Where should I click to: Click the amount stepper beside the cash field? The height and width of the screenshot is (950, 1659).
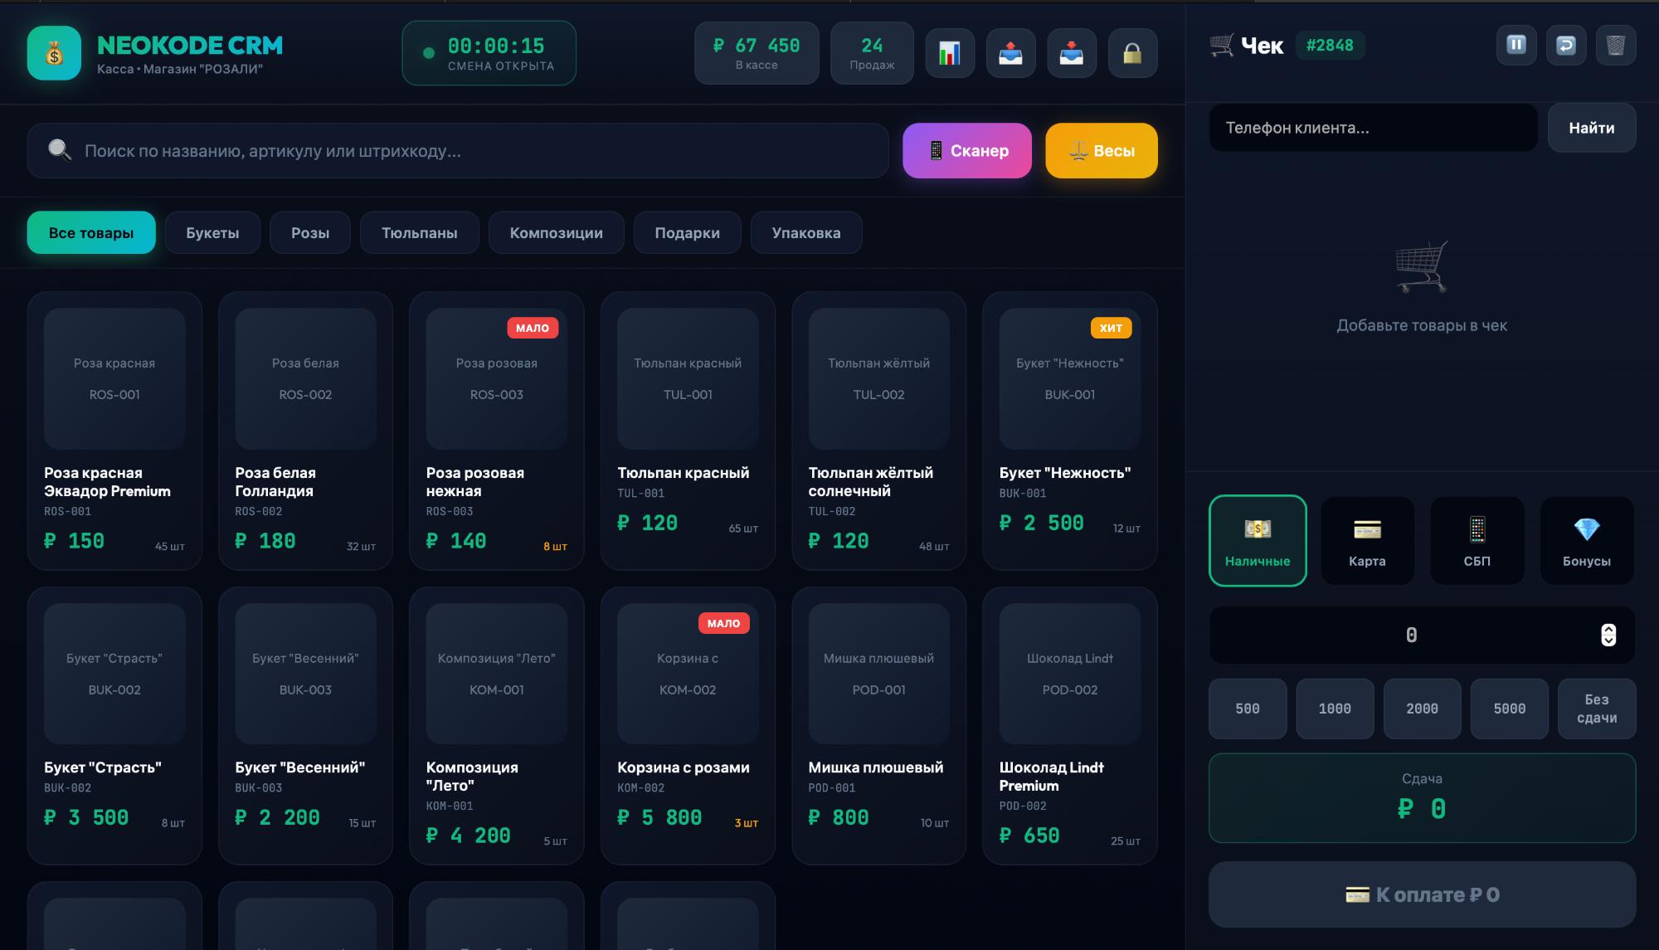(1608, 635)
